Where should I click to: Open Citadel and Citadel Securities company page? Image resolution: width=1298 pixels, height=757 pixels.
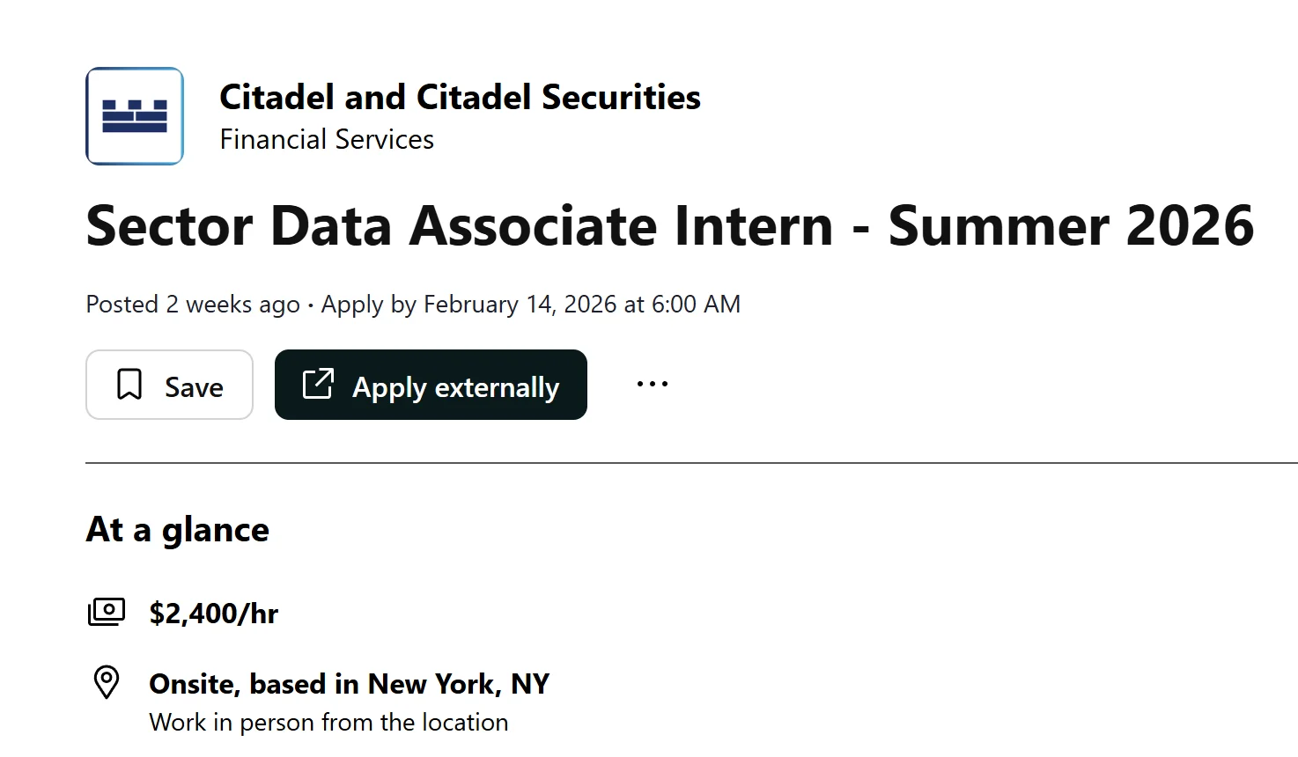pos(460,97)
